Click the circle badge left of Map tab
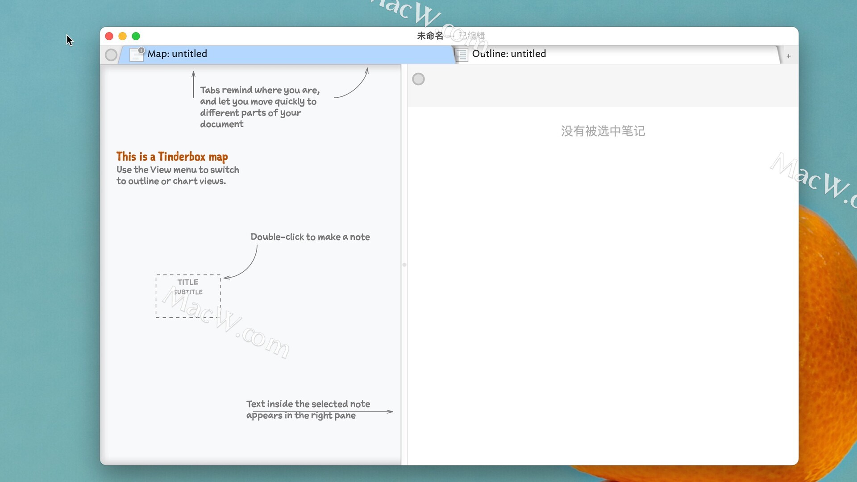 [x=111, y=55]
